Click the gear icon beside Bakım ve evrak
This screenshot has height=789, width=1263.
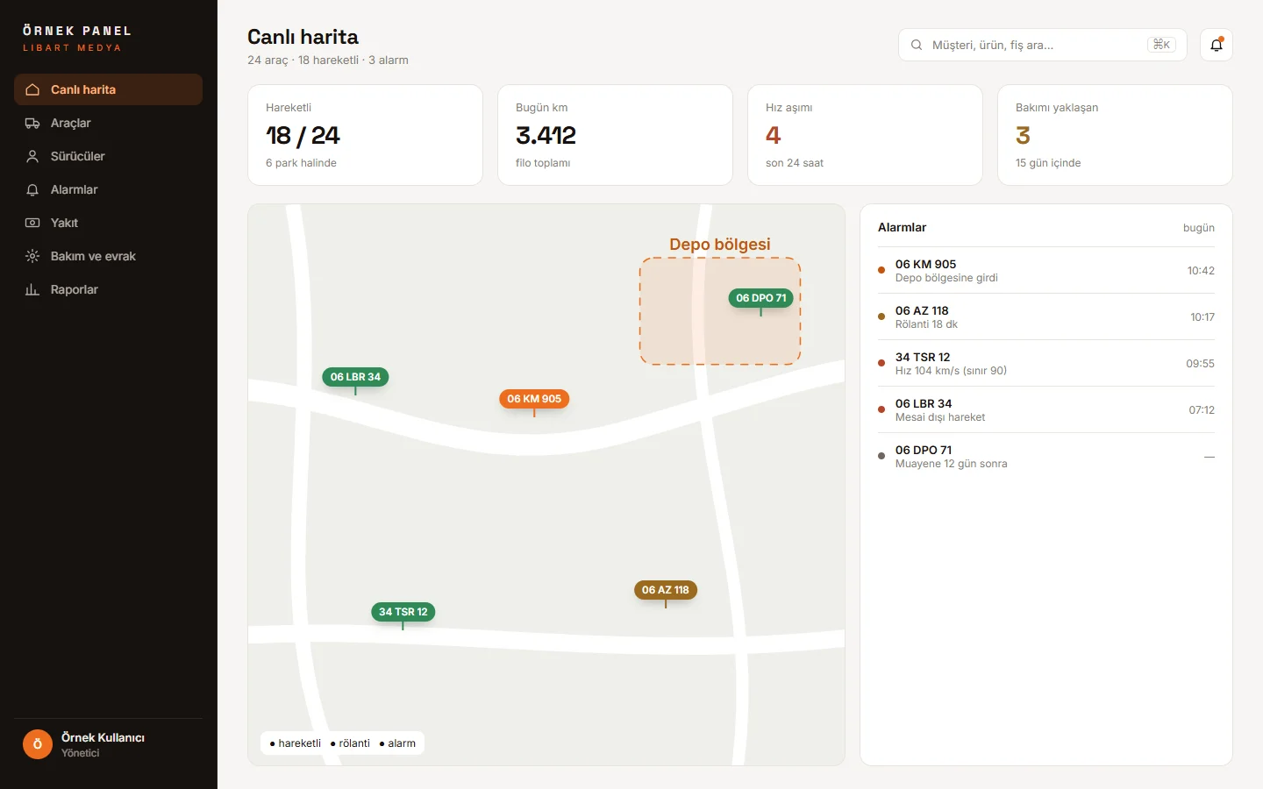pyautogui.click(x=32, y=256)
